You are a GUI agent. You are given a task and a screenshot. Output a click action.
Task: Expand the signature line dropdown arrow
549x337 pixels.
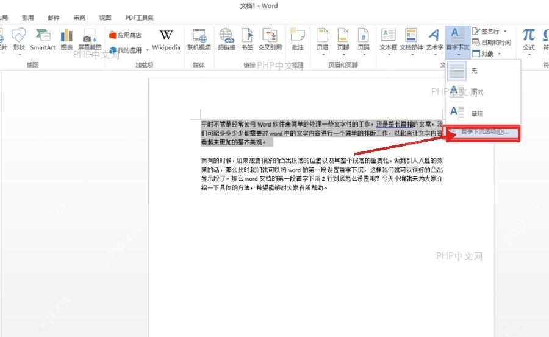(x=505, y=32)
